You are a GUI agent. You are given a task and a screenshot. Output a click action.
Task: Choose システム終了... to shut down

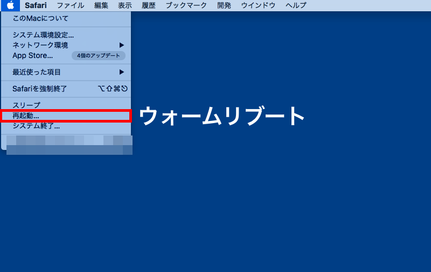click(x=66, y=126)
